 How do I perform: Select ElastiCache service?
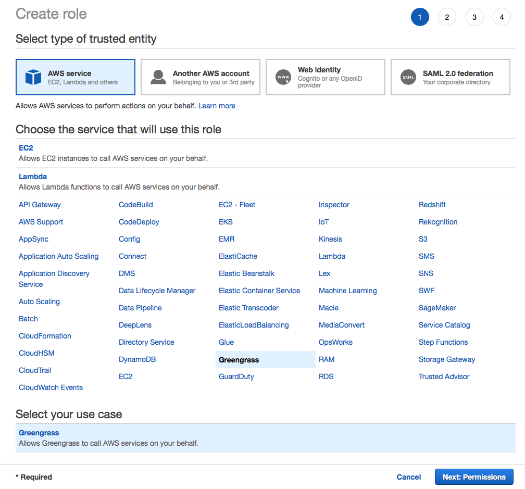[x=238, y=256]
